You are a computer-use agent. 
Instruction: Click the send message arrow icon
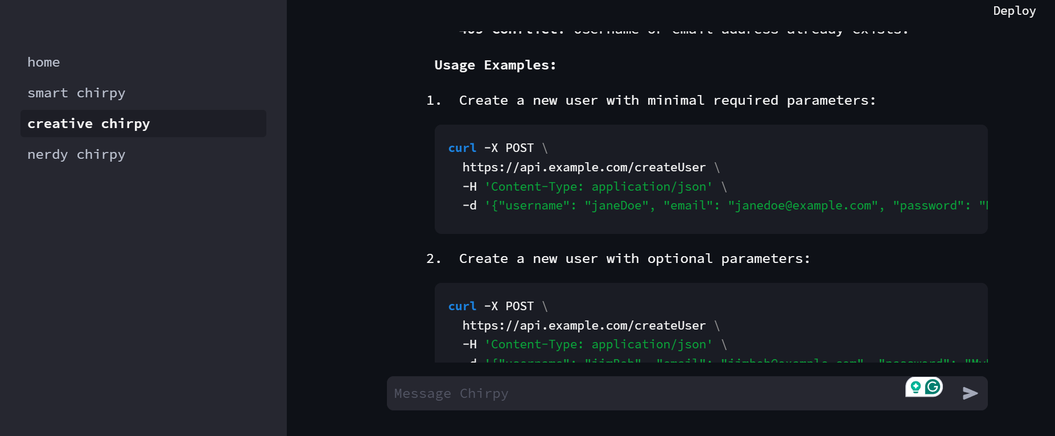(x=970, y=393)
